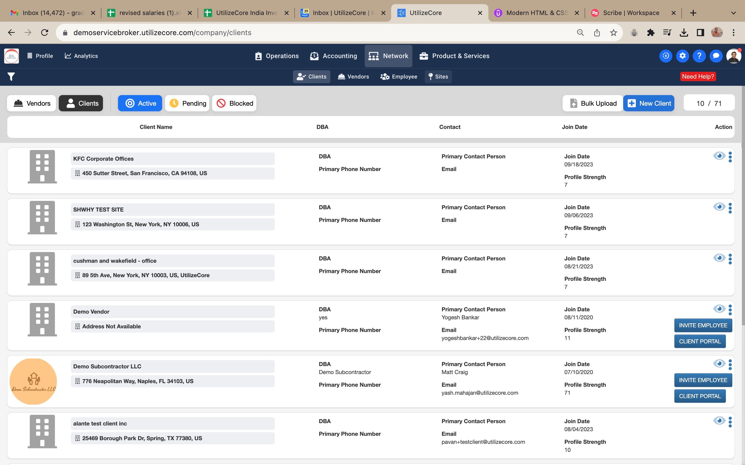The height and width of the screenshot is (465, 745).
Task: Click the Demo Subcontractor LLC logo thumbnail
Action: (33, 381)
